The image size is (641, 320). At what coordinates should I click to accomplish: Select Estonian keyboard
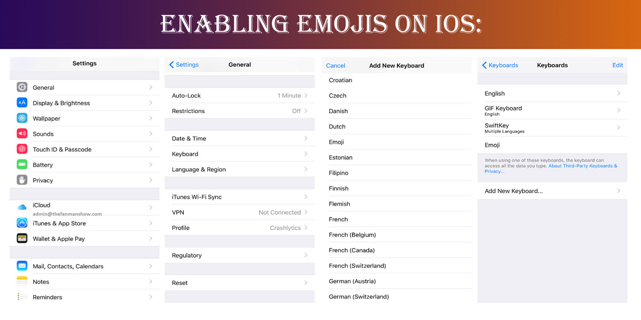tap(396, 157)
